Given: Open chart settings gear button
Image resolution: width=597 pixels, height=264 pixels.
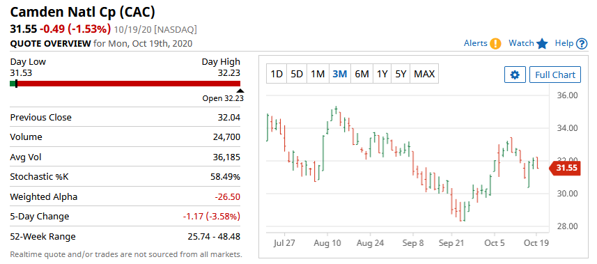Looking at the screenshot, I should (515, 75).
